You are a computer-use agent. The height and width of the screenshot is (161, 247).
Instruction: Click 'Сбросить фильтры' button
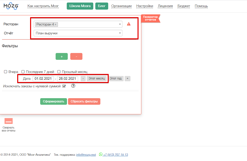click(84, 101)
